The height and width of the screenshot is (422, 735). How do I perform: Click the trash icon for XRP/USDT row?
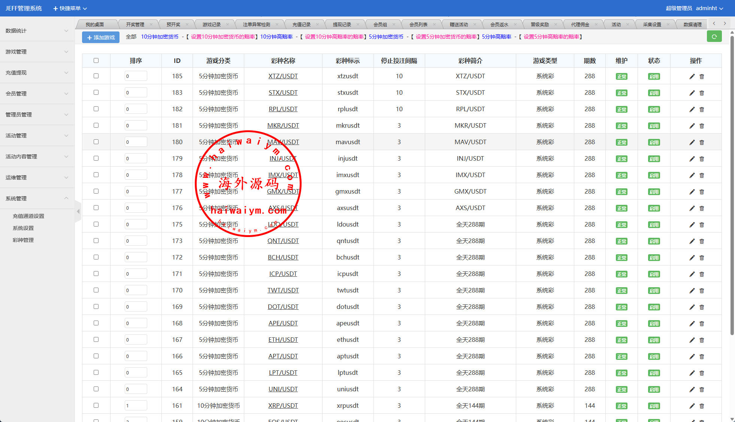click(702, 406)
